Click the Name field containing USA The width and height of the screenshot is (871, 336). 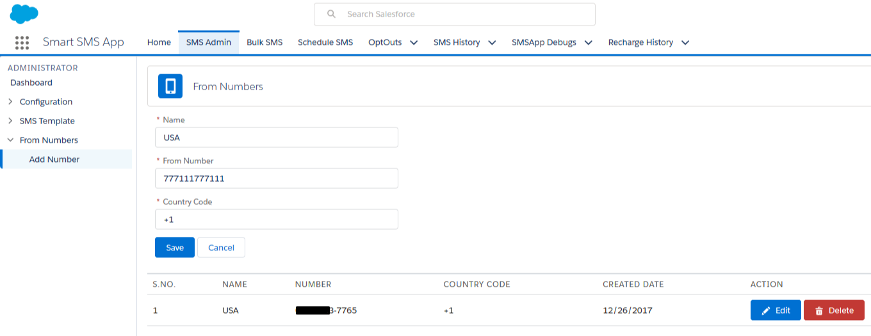277,137
